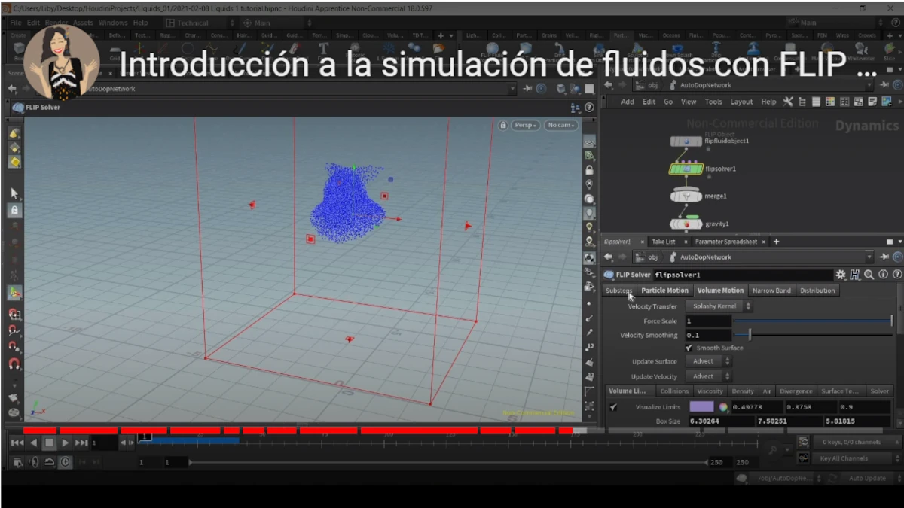Open the network editor Tools menu
This screenshot has height=508, width=904.
[713, 102]
